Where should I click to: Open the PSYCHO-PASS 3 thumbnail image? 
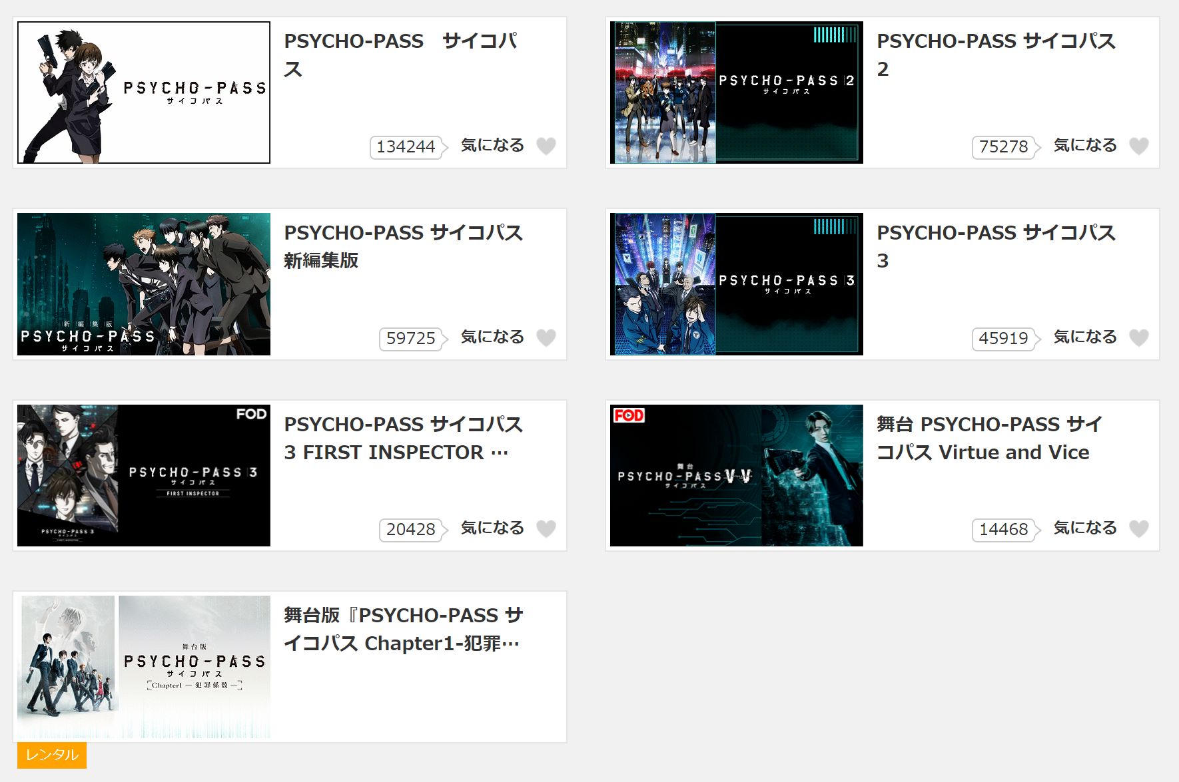coord(737,284)
